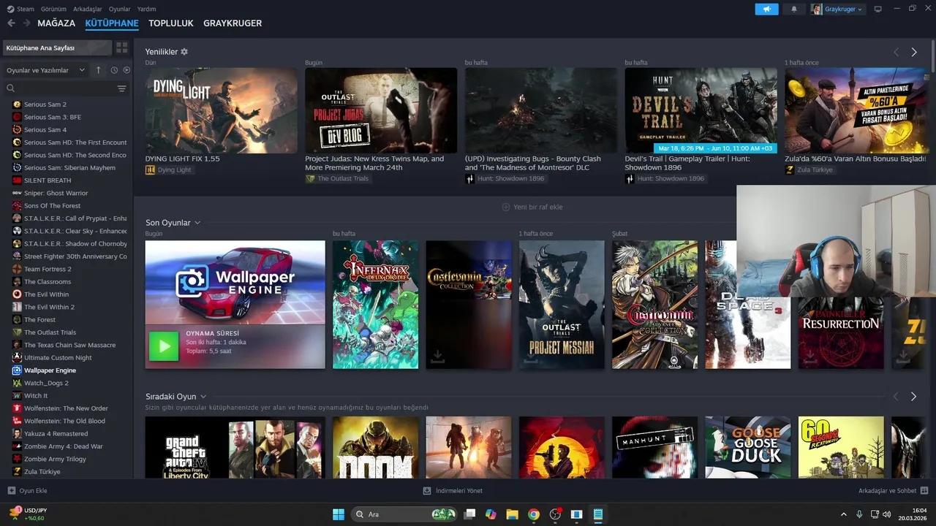Sort library list with the up-arrow button
The width and height of the screenshot is (936, 526).
(99, 70)
